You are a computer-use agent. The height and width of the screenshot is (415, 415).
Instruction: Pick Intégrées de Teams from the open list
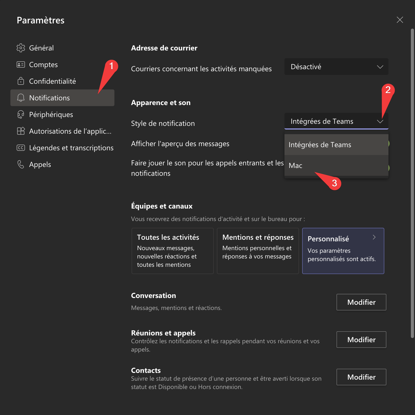coord(336,145)
